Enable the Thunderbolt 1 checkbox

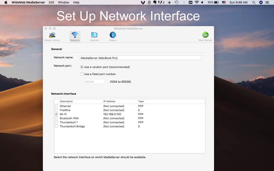tap(56, 122)
